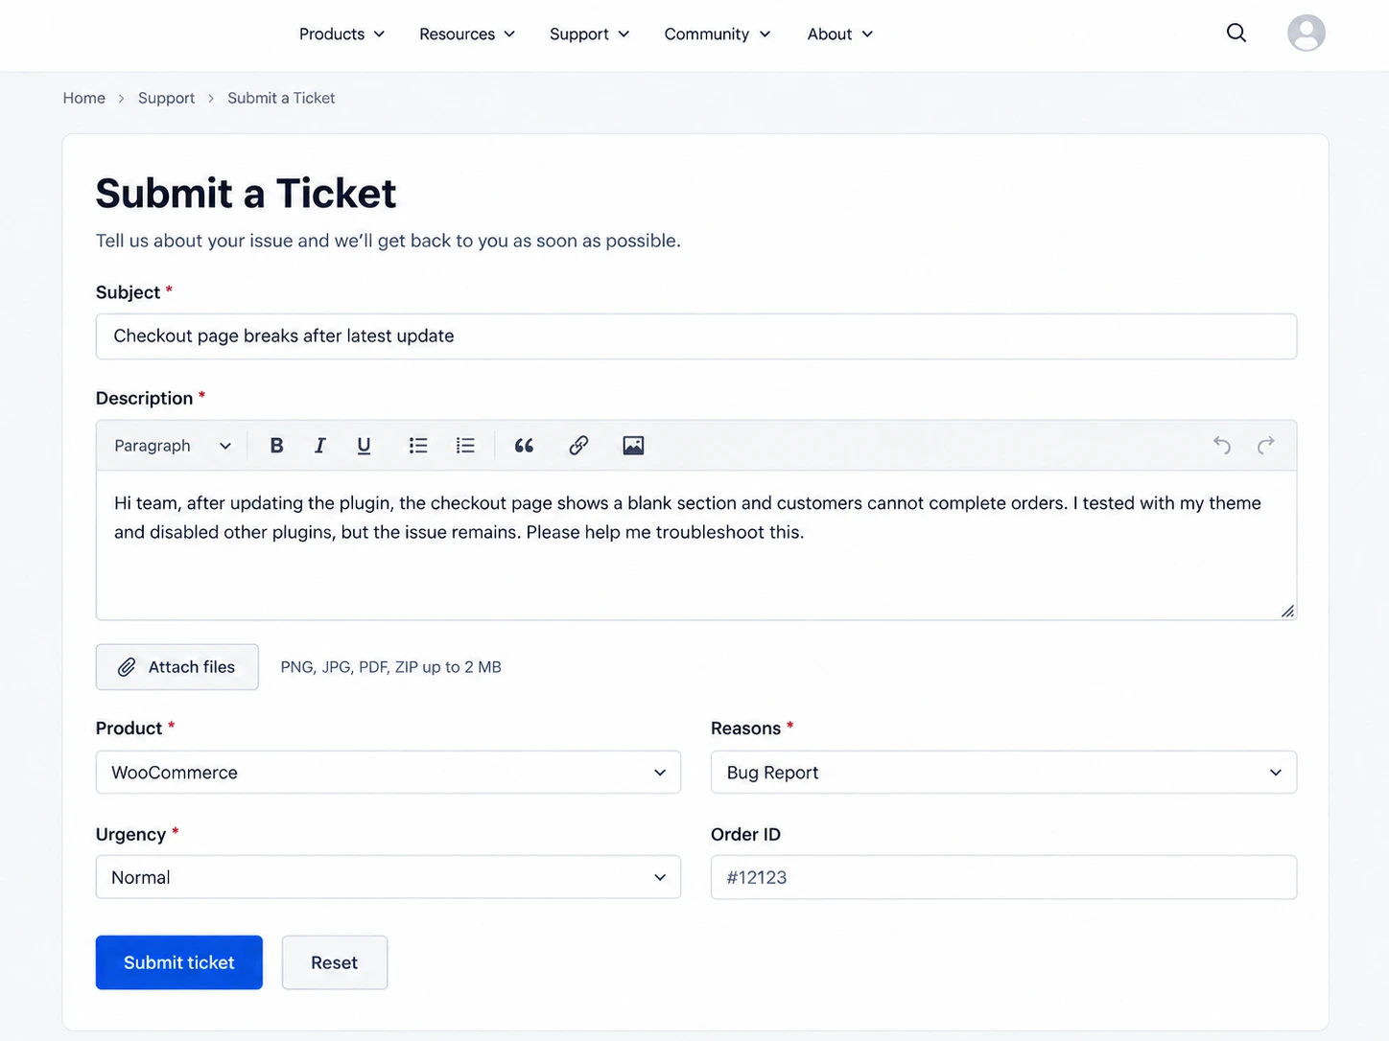This screenshot has width=1389, height=1041.
Task: Click the Attach files button
Action: tap(177, 667)
